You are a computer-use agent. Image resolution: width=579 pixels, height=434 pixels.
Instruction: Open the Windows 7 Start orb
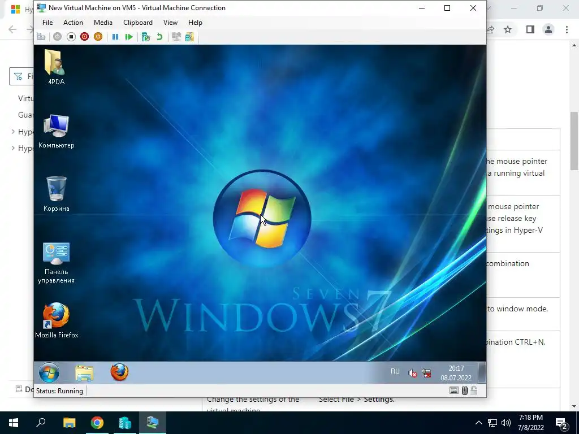(49, 372)
